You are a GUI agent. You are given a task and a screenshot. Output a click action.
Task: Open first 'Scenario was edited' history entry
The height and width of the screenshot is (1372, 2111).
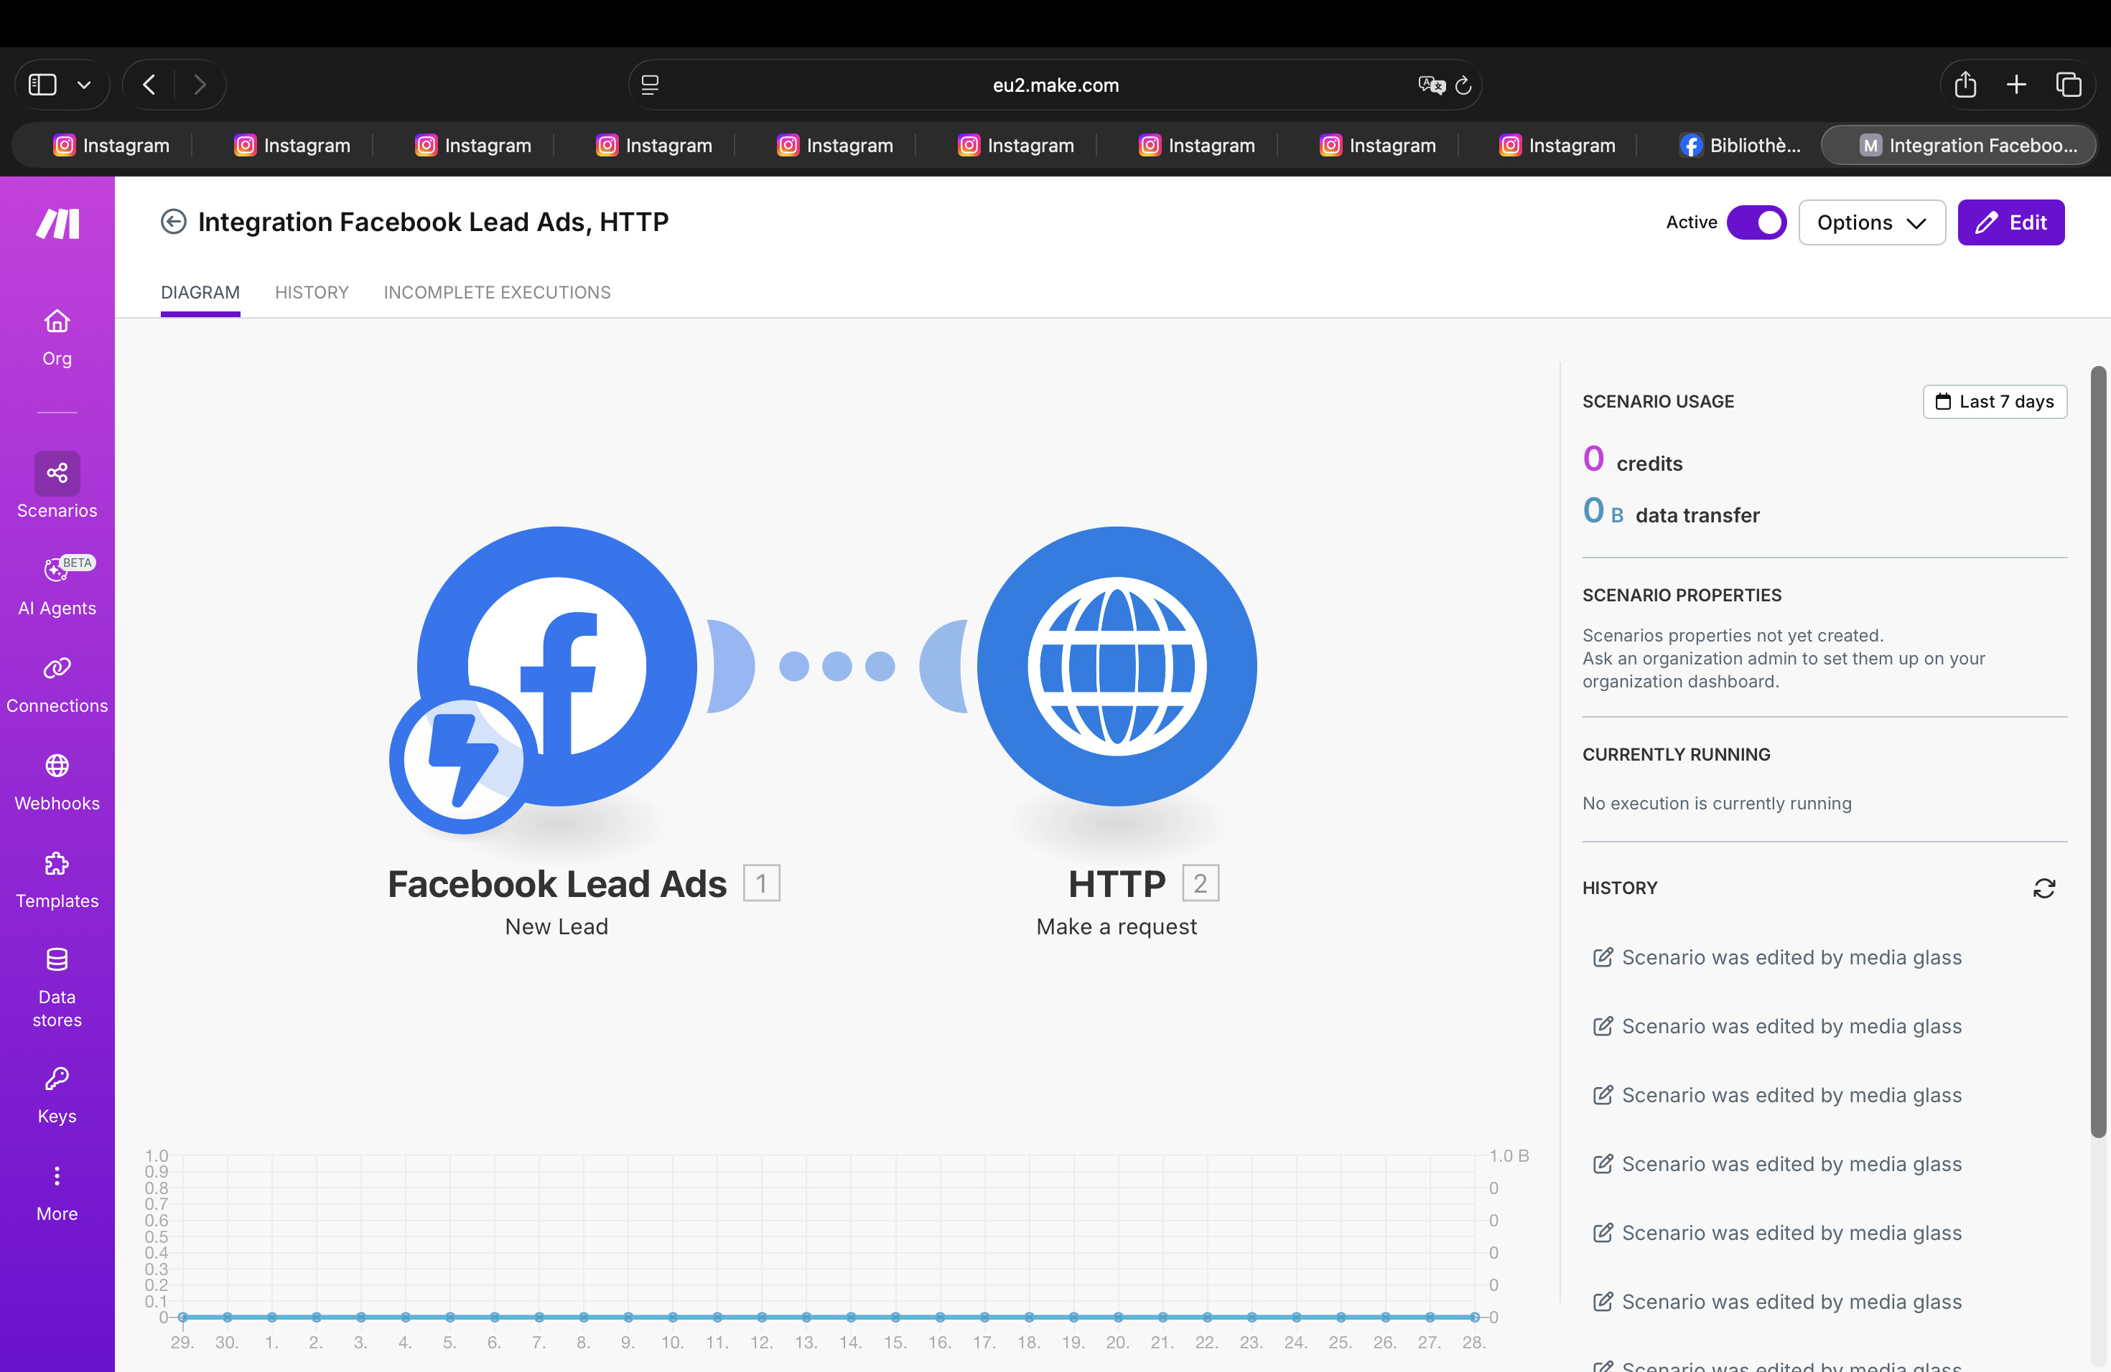[1791, 957]
